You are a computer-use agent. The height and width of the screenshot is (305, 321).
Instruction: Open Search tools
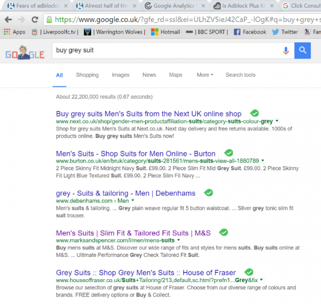(x=240, y=75)
